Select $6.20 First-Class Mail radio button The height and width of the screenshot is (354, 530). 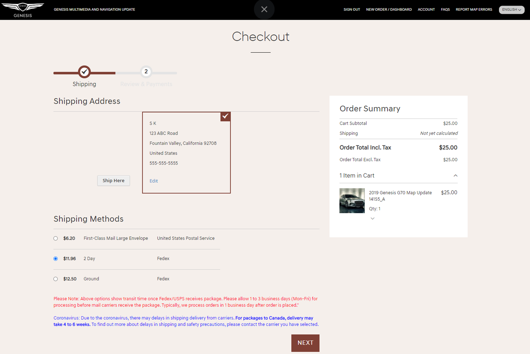click(x=55, y=238)
